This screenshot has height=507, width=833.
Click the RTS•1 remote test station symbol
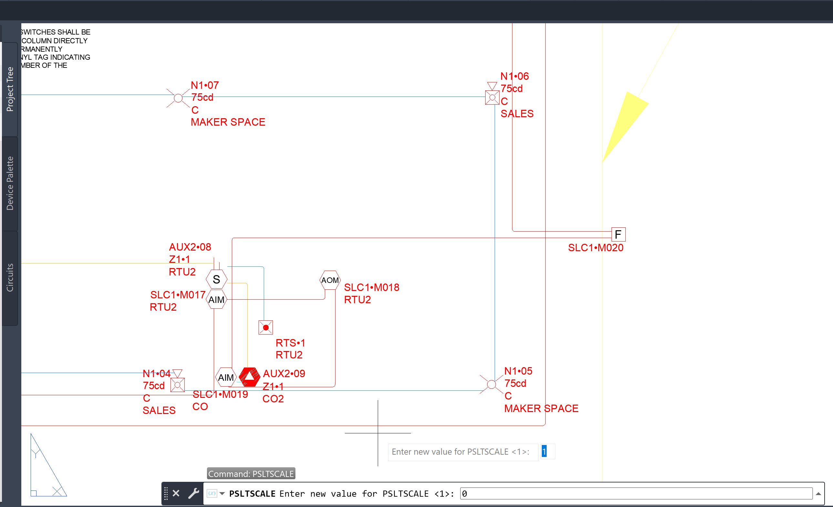click(x=265, y=327)
